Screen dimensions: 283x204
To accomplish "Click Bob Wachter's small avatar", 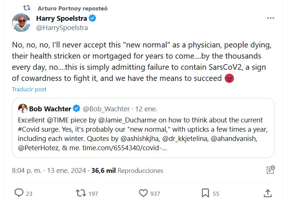I will click(23, 109).
